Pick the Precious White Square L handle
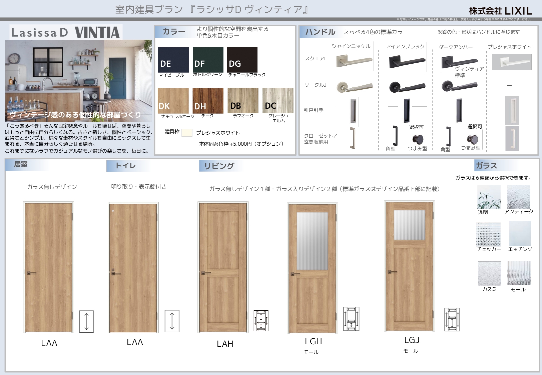Viewport: 542px width, 375px height. [512, 62]
